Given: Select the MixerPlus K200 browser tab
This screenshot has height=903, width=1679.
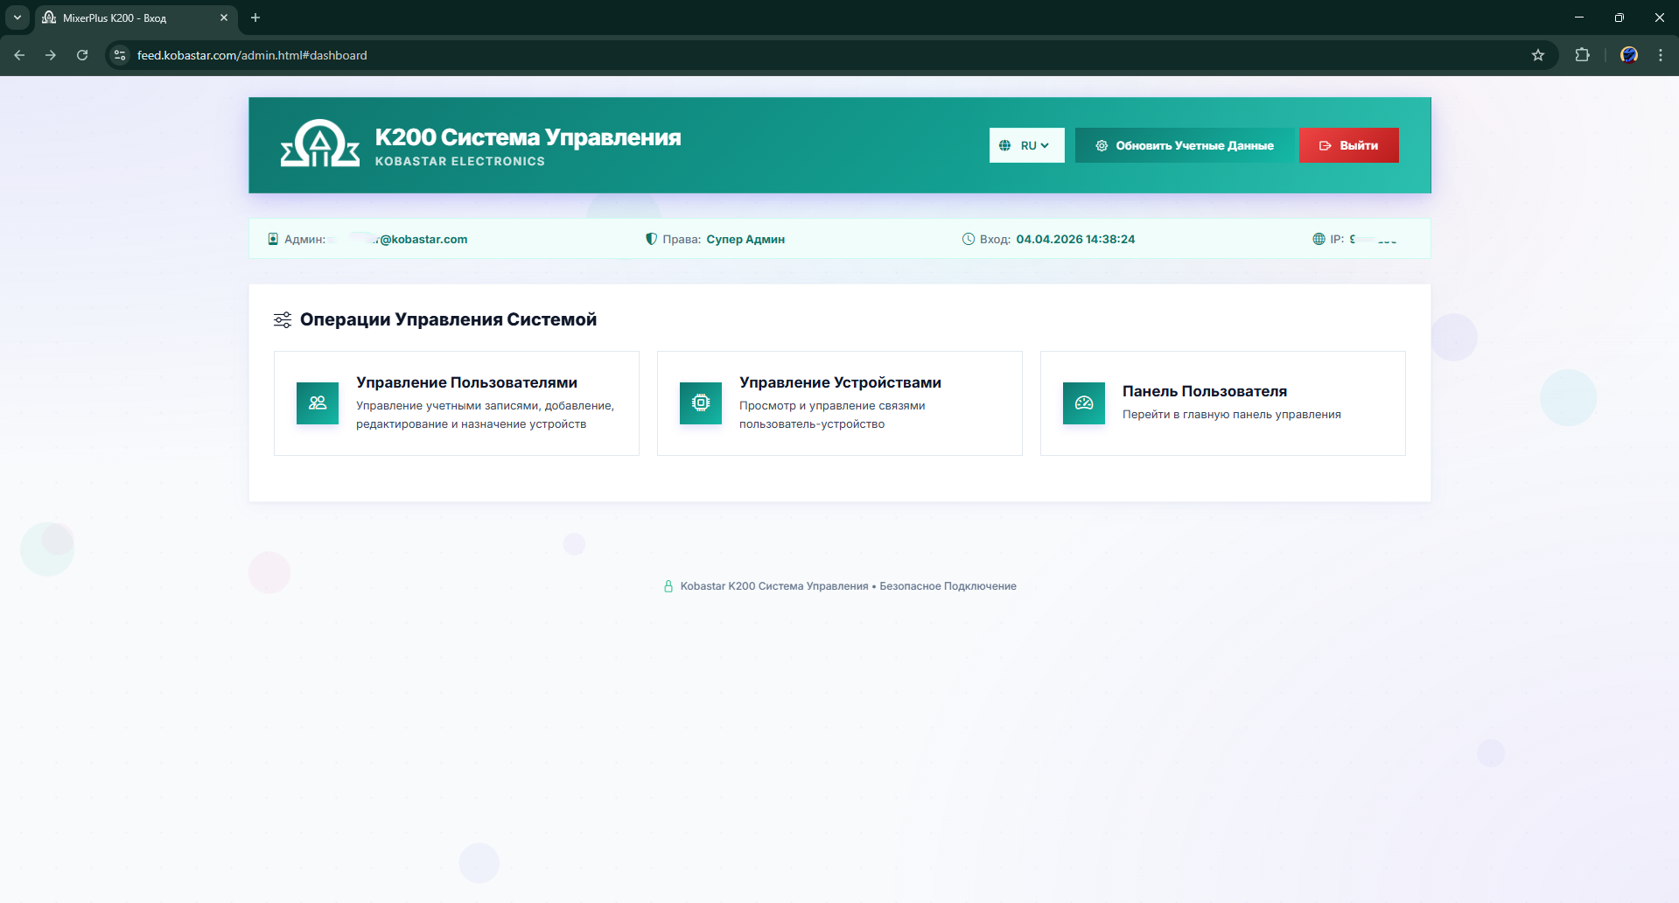Looking at the screenshot, I should pos(131,17).
